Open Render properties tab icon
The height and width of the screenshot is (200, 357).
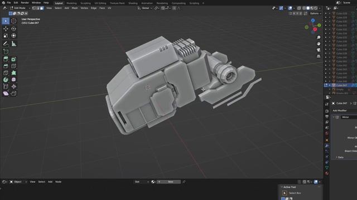click(327, 111)
